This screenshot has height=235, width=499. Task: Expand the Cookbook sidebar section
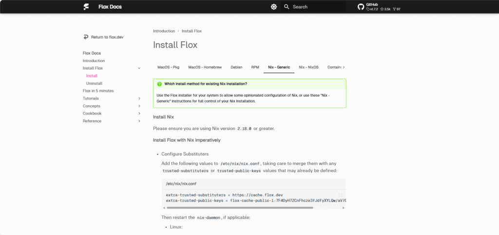pos(139,113)
